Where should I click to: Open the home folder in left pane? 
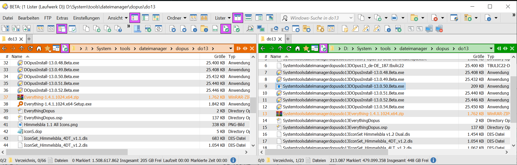[x=39, y=48]
